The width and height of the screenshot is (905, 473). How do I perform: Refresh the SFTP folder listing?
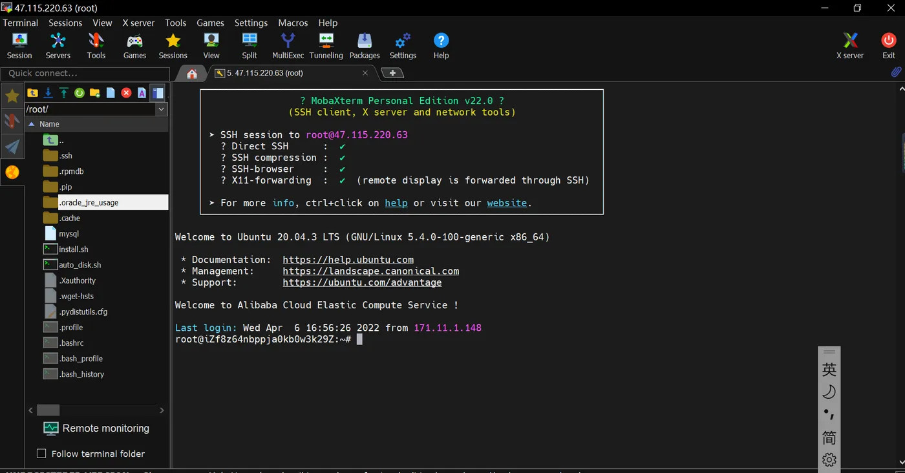click(80, 93)
